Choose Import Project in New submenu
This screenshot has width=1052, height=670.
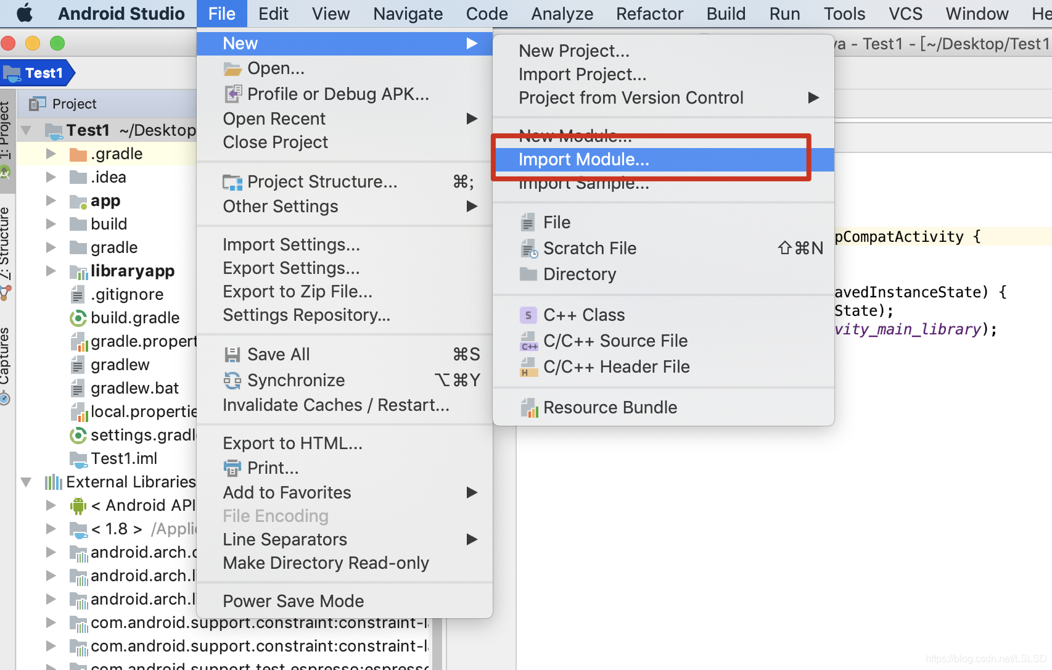(664, 75)
